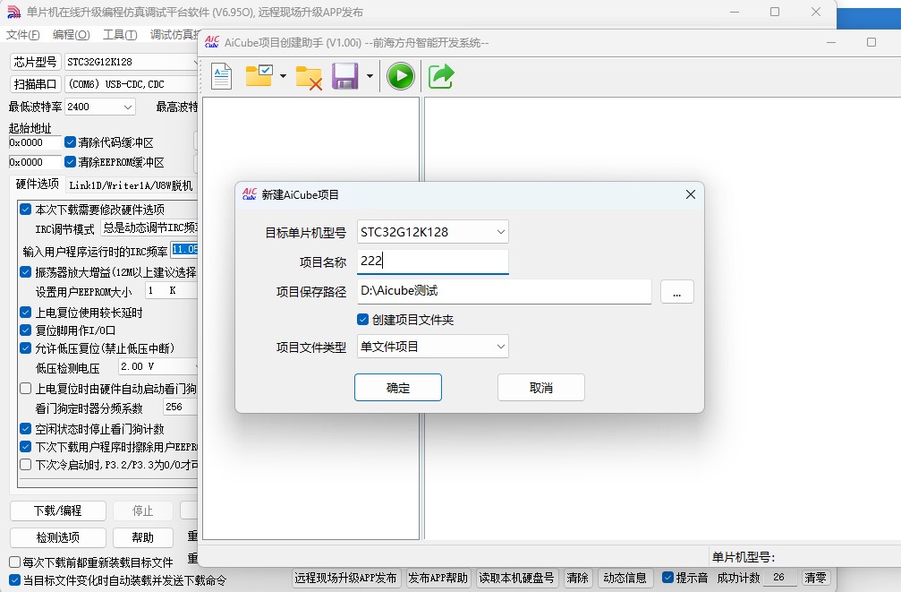Toggle 上电复位使用较长延时 checkbox
The image size is (901, 592).
25,312
